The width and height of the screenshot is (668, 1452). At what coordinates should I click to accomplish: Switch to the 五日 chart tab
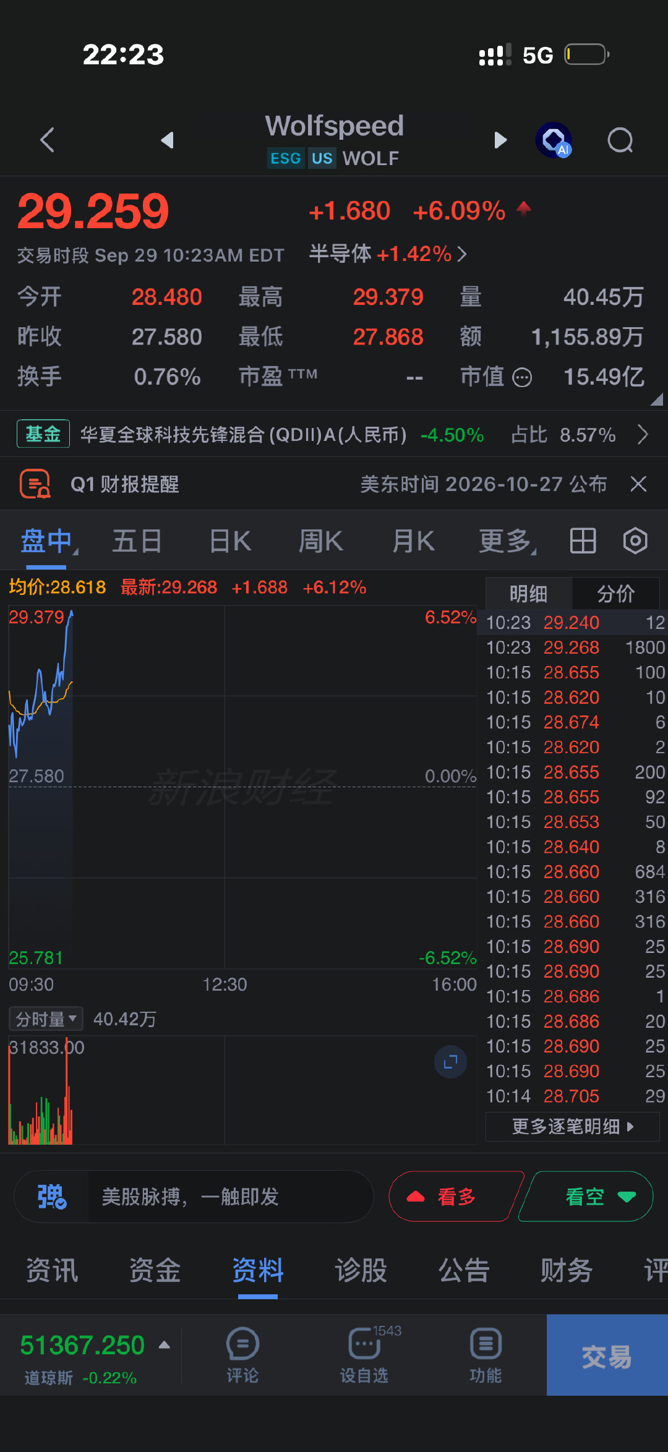tap(137, 541)
